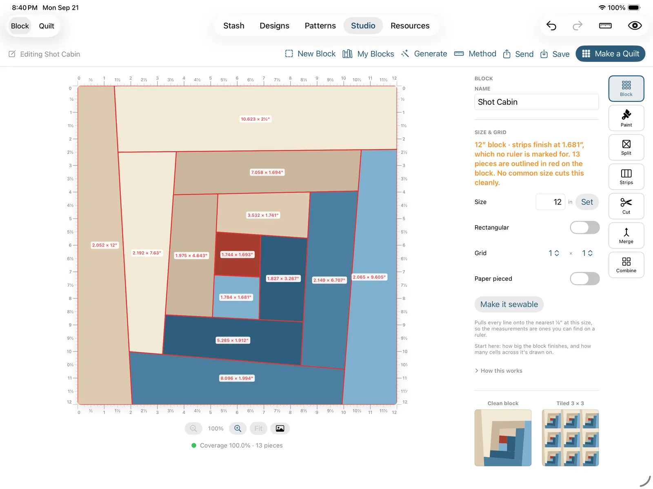Image resolution: width=653 pixels, height=489 pixels.
Task: Click the Set size button
Action: 587,202
